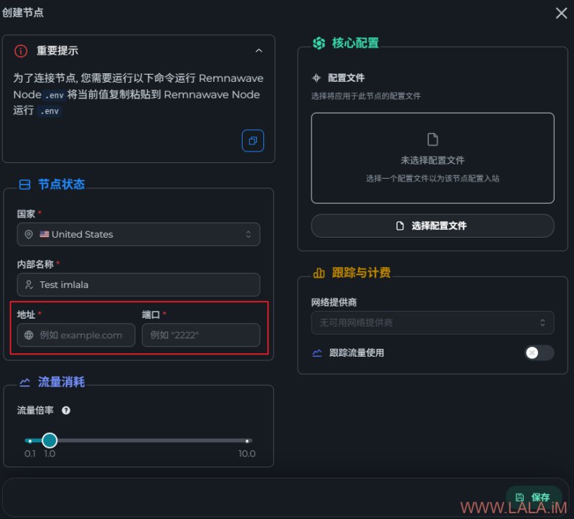Click the copy .env command icon

[253, 141]
